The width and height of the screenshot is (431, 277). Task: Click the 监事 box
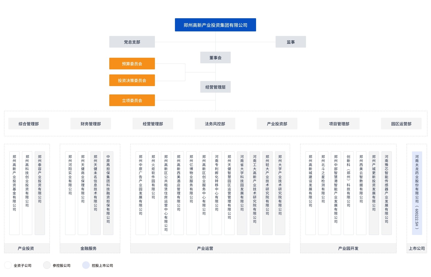click(291, 42)
